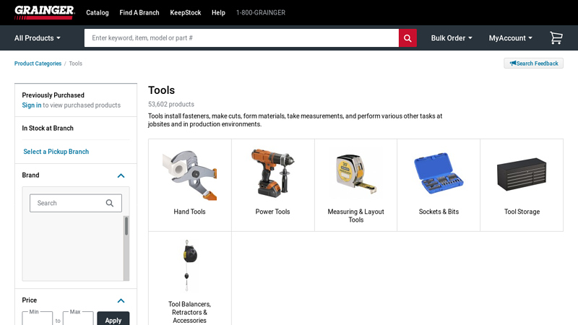Open the shopping cart icon
The width and height of the screenshot is (578, 325).
coord(556,38)
